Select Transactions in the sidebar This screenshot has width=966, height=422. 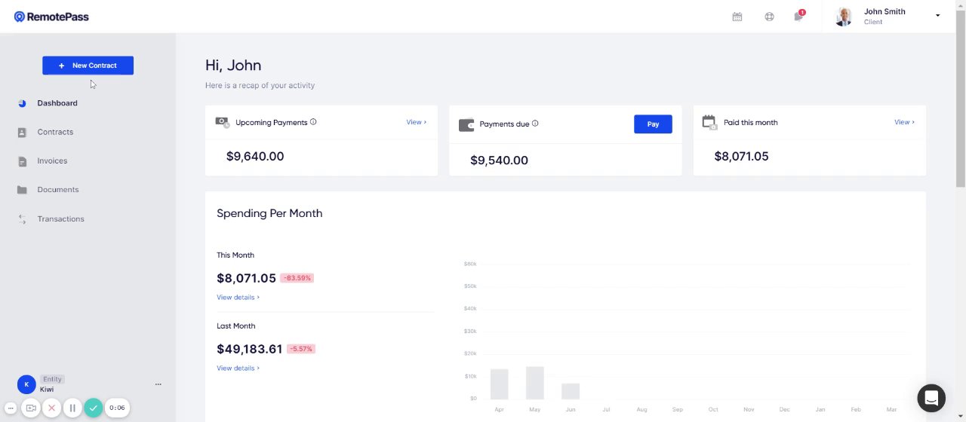pos(60,219)
